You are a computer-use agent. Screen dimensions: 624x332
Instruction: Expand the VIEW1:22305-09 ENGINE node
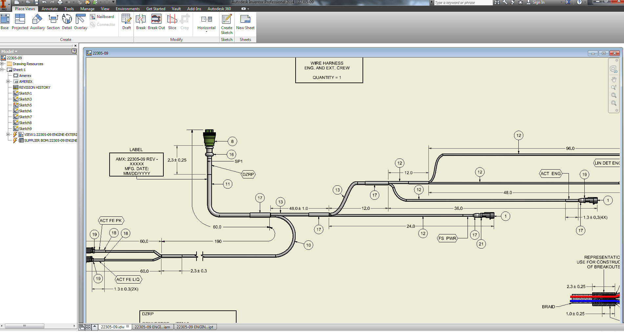click(8, 135)
